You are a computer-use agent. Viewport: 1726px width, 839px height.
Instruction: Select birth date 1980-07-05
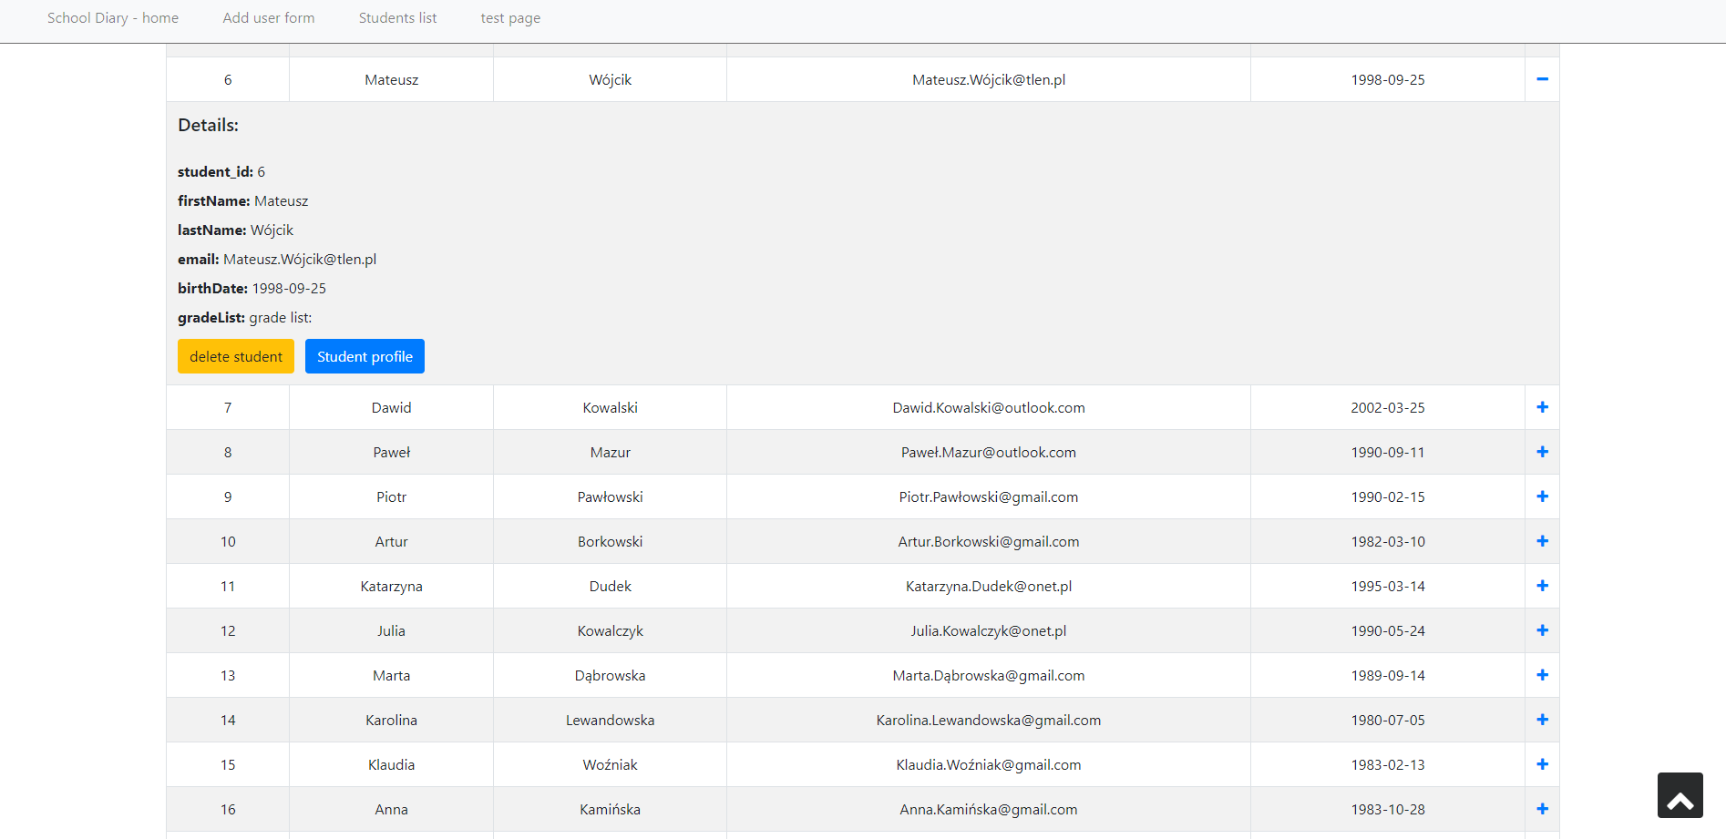point(1388,720)
